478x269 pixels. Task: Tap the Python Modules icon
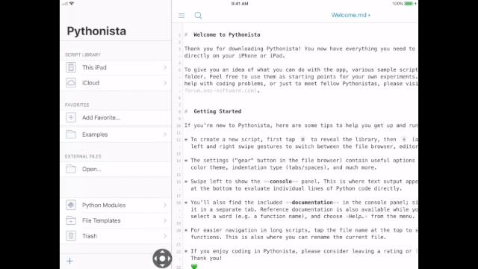click(x=71, y=205)
